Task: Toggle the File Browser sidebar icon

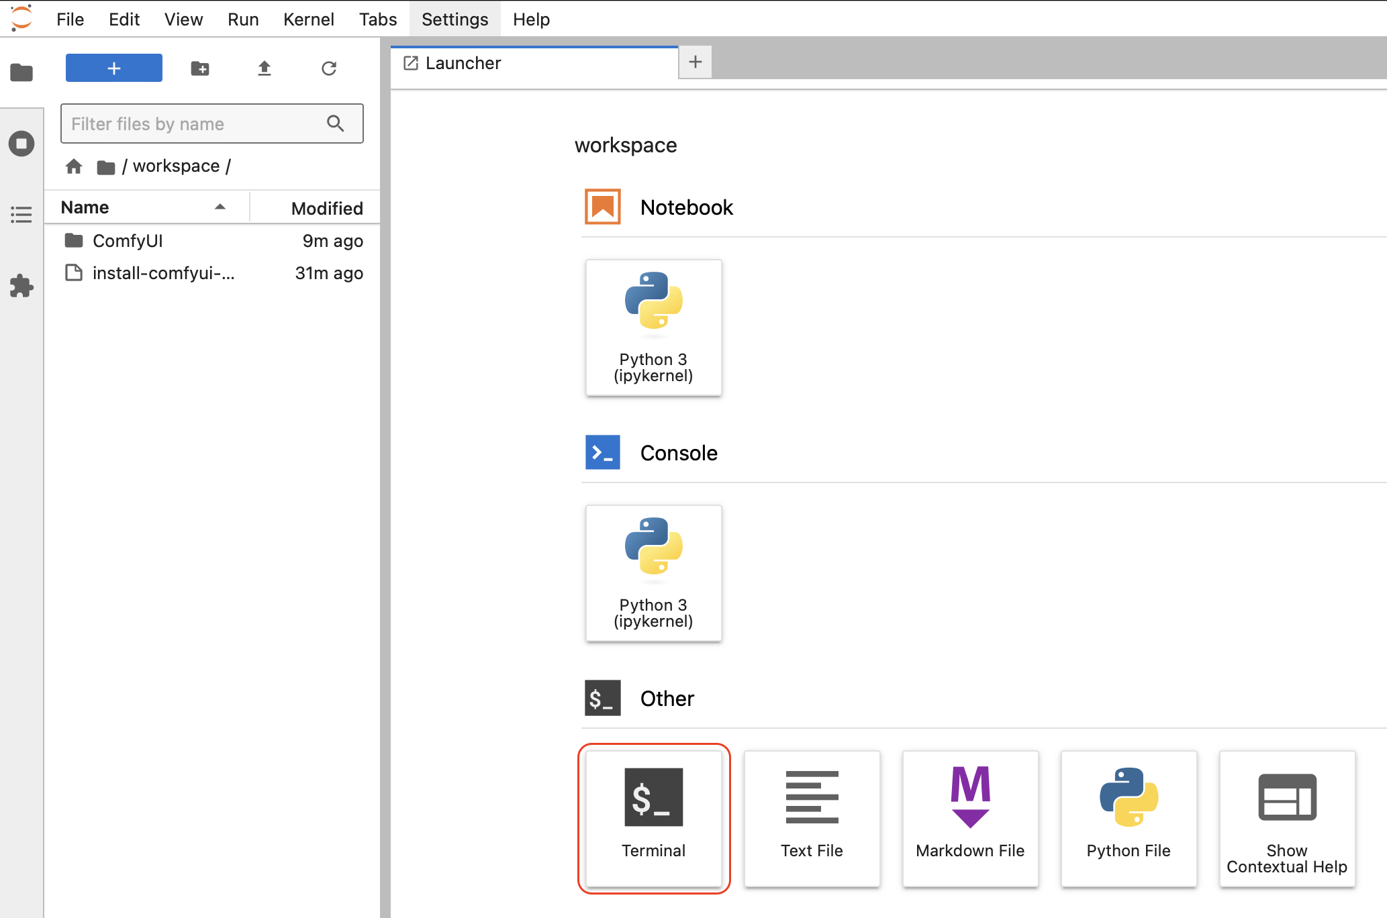Action: pyautogui.click(x=21, y=72)
